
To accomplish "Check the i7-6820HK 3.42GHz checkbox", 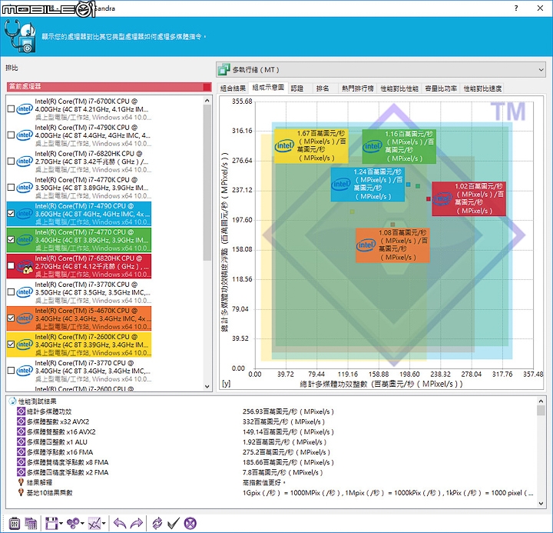I will click(x=11, y=161).
